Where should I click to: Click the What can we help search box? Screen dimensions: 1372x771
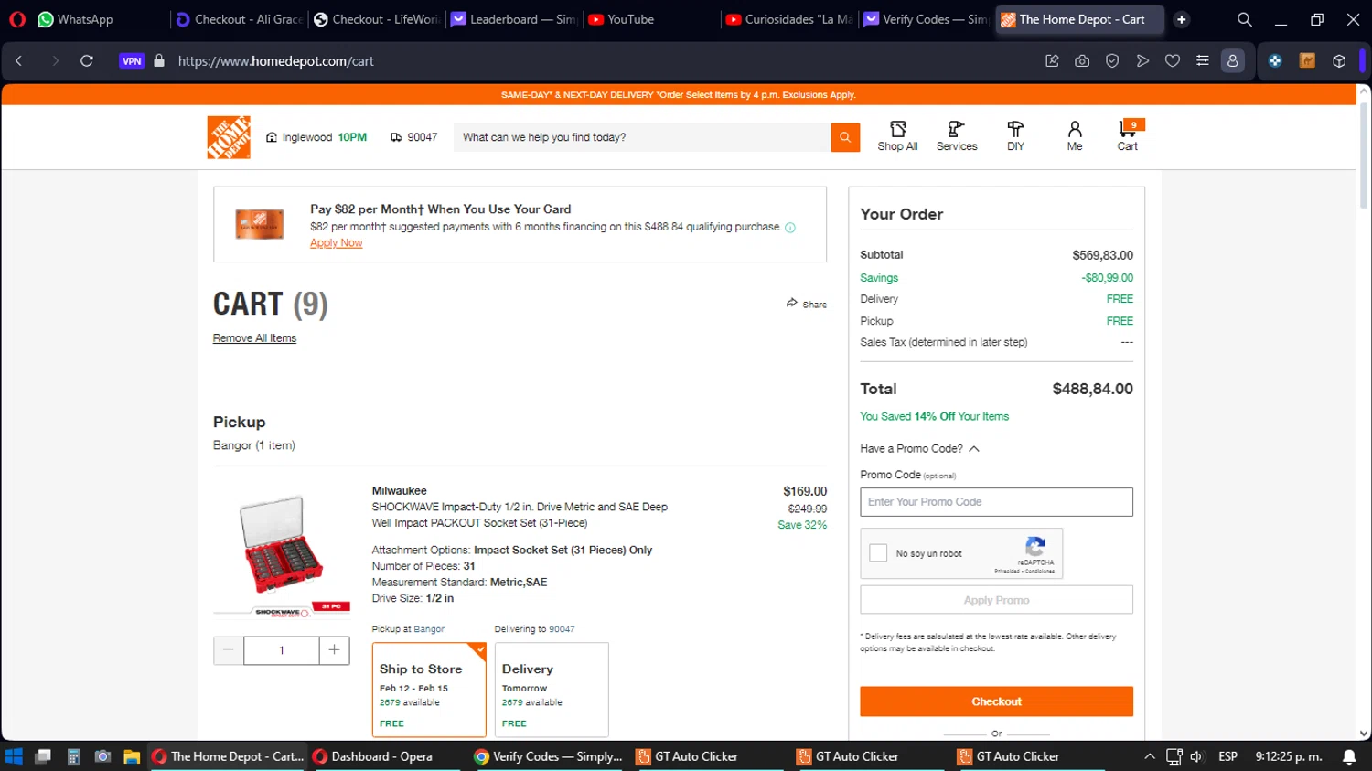tap(641, 137)
